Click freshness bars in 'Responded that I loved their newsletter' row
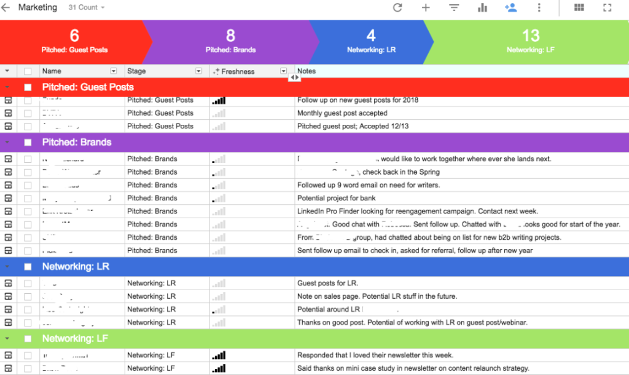 pyautogui.click(x=219, y=355)
